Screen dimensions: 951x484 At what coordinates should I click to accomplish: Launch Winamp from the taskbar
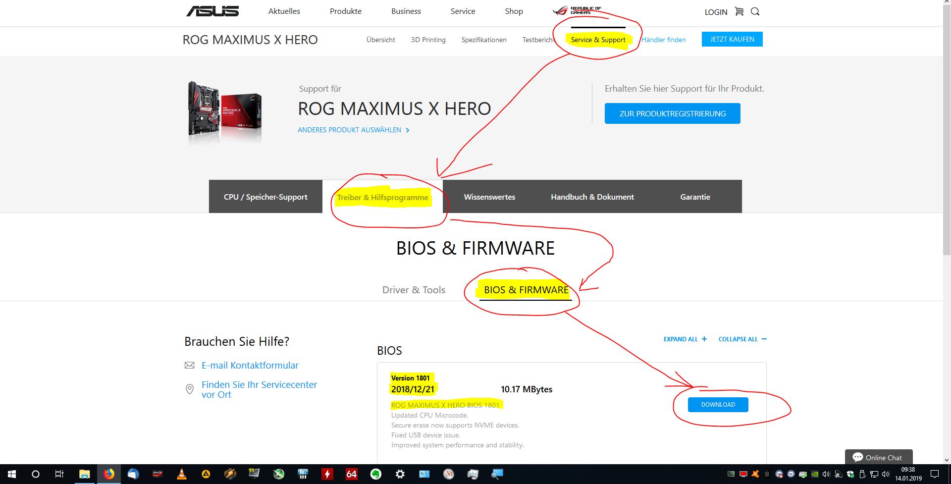(230, 474)
